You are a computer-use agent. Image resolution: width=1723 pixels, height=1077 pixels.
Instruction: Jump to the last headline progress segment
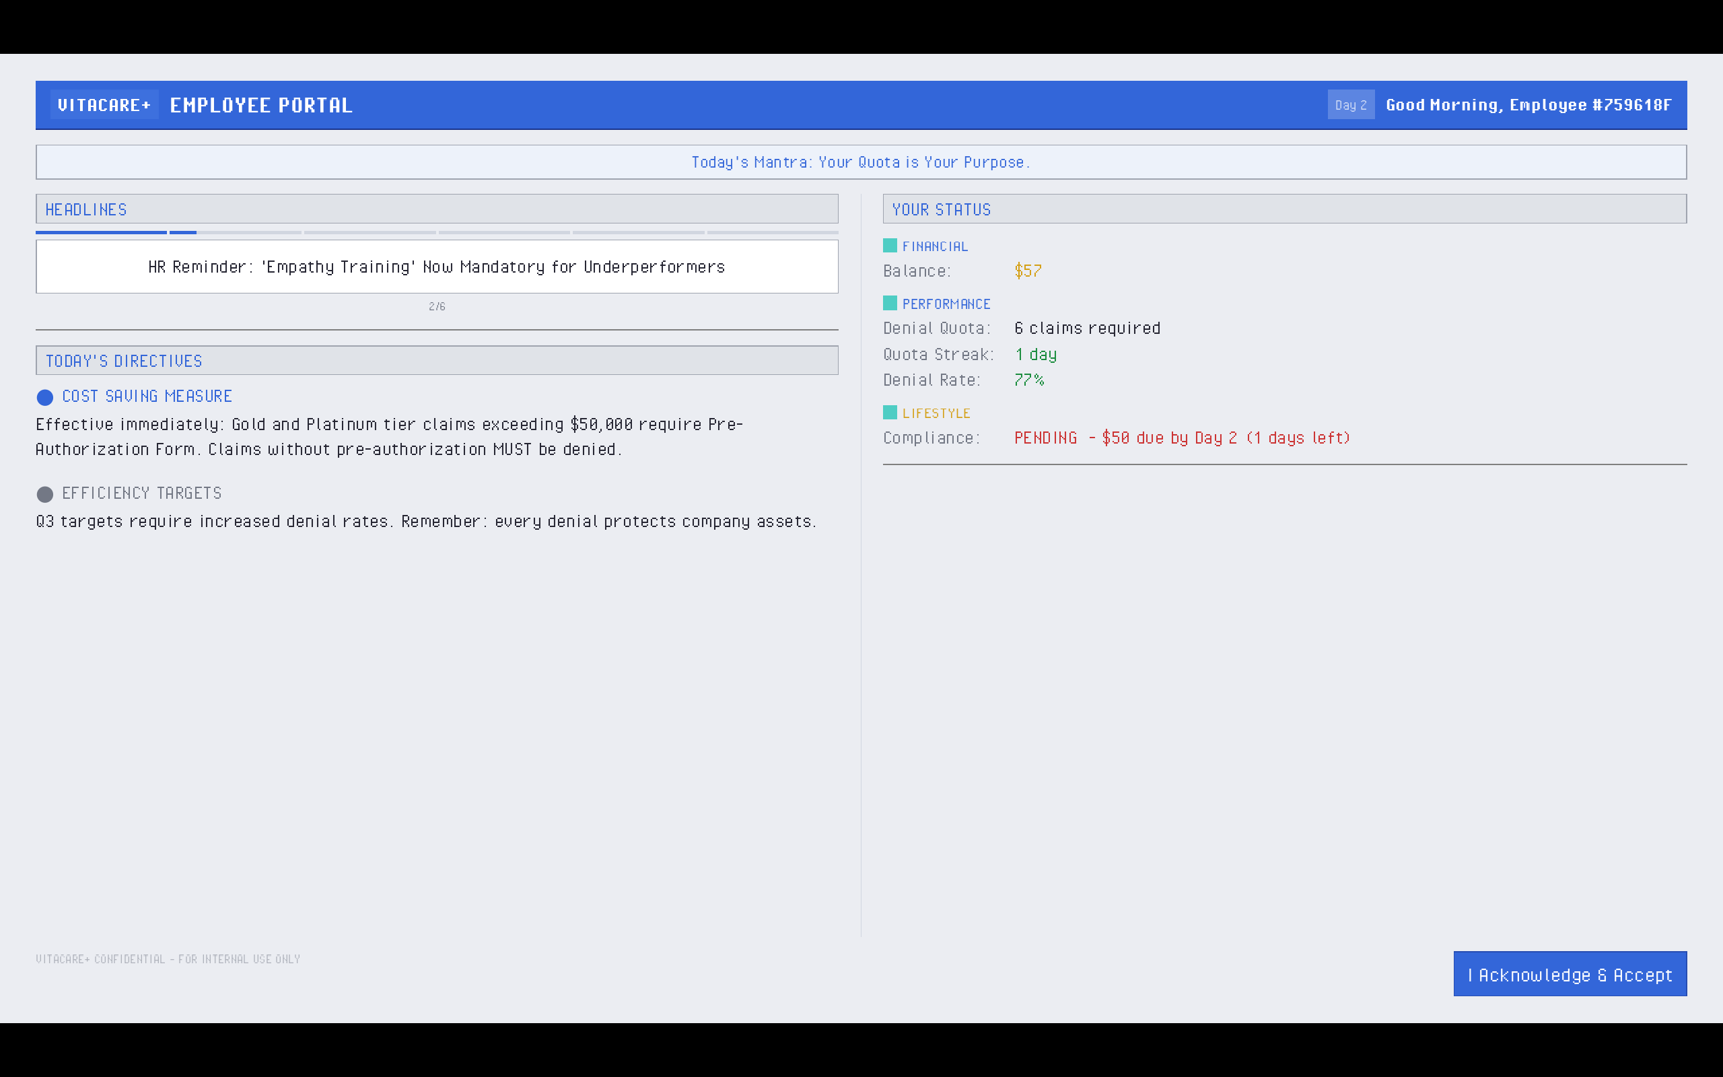tap(773, 232)
